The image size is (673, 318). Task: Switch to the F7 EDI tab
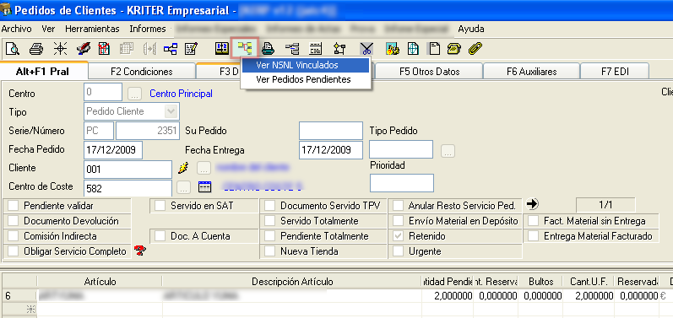point(615,72)
